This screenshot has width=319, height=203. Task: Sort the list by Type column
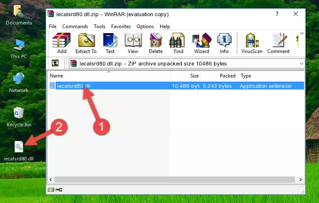pyautogui.click(x=271, y=76)
